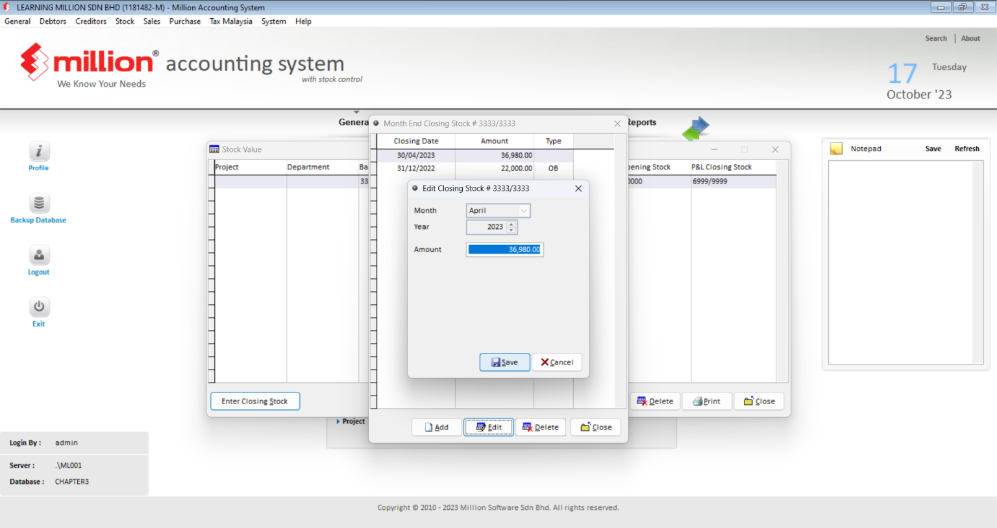This screenshot has height=528, width=997.
Task: Close the Stock Value window with X
Action: click(x=775, y=149)
